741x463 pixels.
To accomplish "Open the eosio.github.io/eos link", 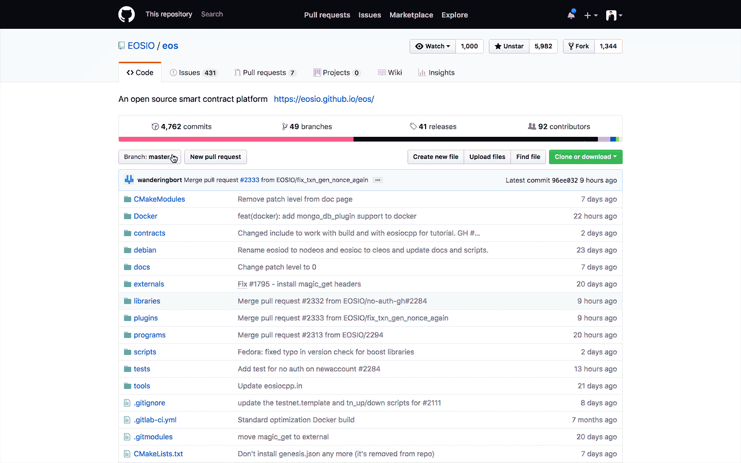I will pos(324,99).
